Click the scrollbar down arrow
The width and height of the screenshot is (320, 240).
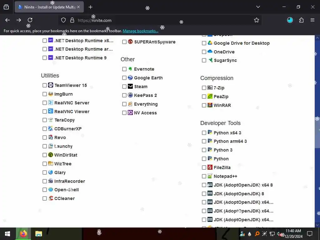click(317, 225)
